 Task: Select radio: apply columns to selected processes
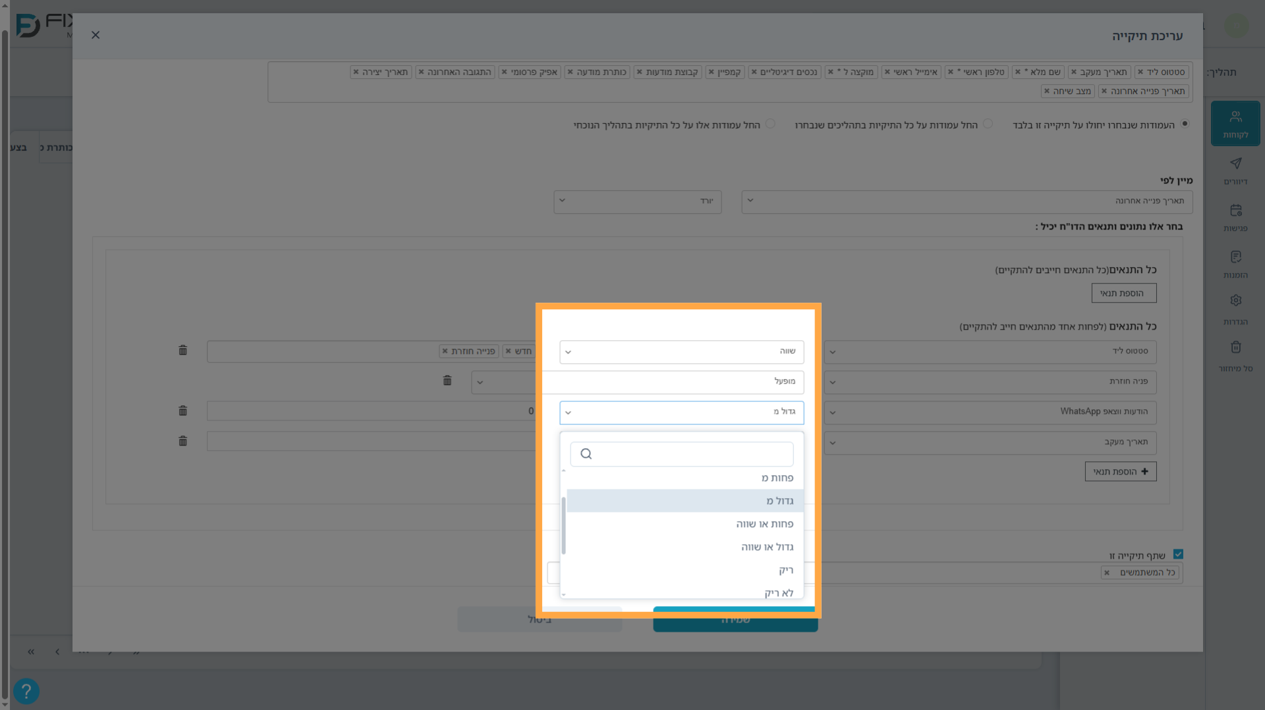[x=988, y=124]
